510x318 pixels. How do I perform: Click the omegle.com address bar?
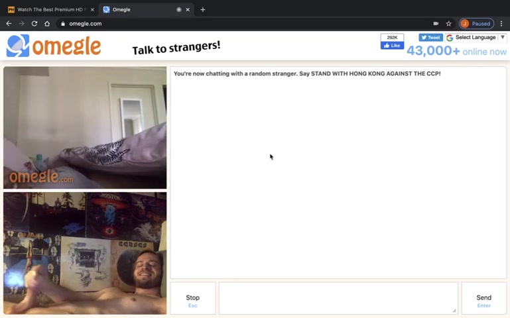pyautogui.click(x=244, y=24)
